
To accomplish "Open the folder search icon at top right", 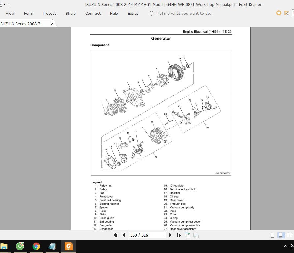I will [x=287, y=13].
